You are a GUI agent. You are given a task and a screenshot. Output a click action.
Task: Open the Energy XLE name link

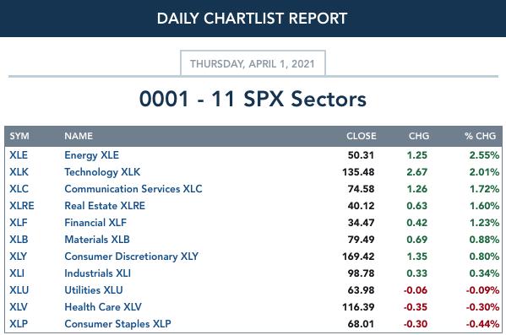click(x=91, y=155)
